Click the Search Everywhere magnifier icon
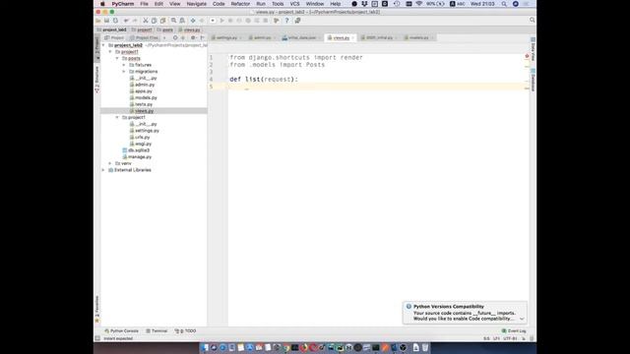 point(532,20)
